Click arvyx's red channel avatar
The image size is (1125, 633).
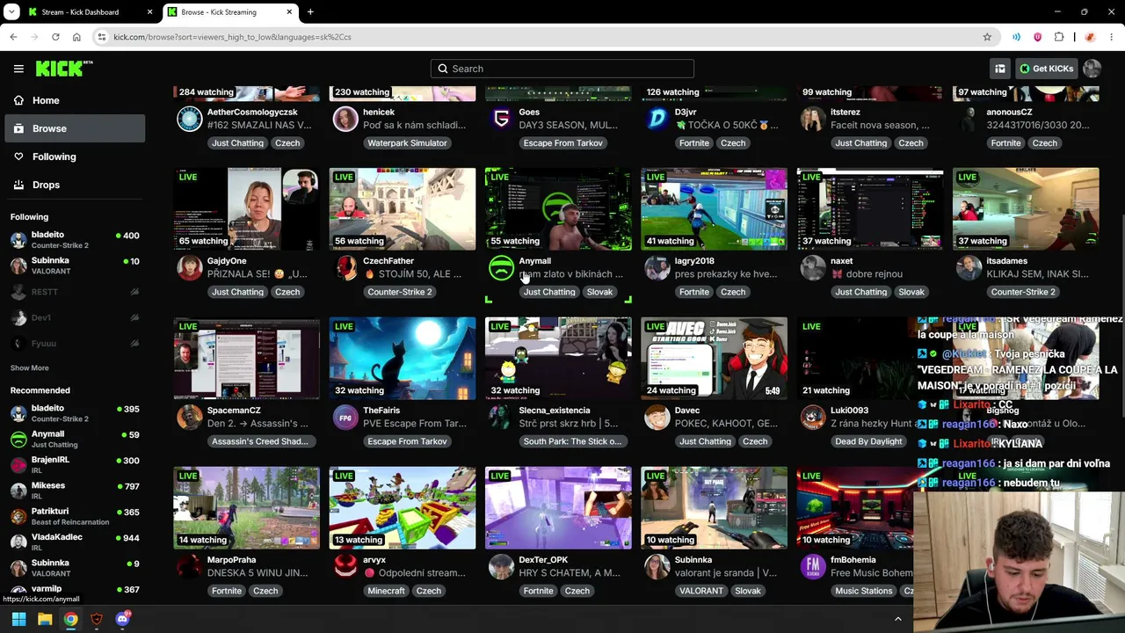[345, 567]
